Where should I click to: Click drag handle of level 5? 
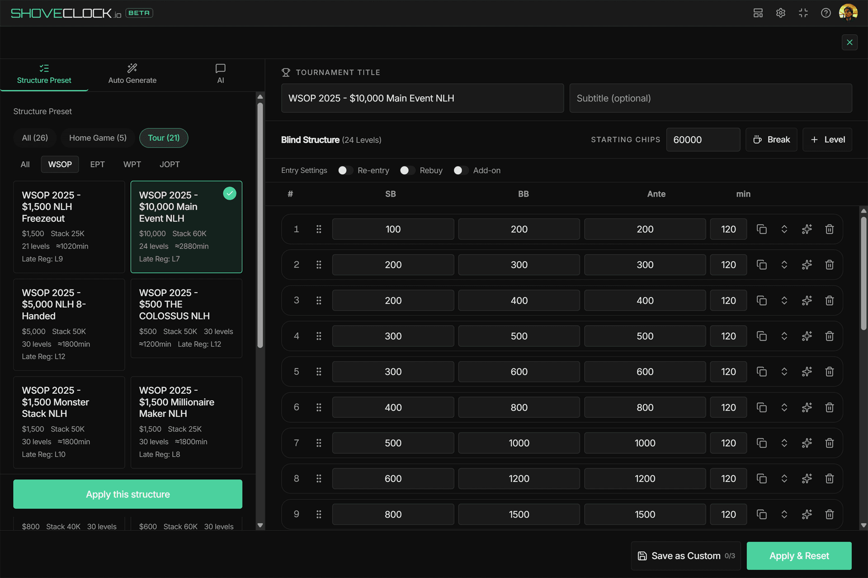319,372
